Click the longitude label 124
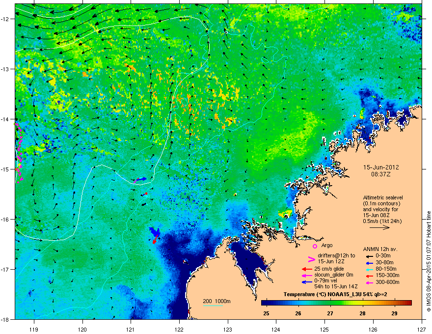The image size is (432, 334). pyautogui.click(x=276, y=329)
